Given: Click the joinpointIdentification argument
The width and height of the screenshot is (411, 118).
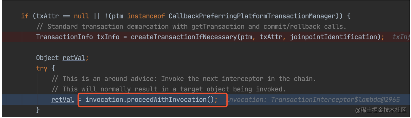Looking at the screenshot, I should tap(334, 37).
